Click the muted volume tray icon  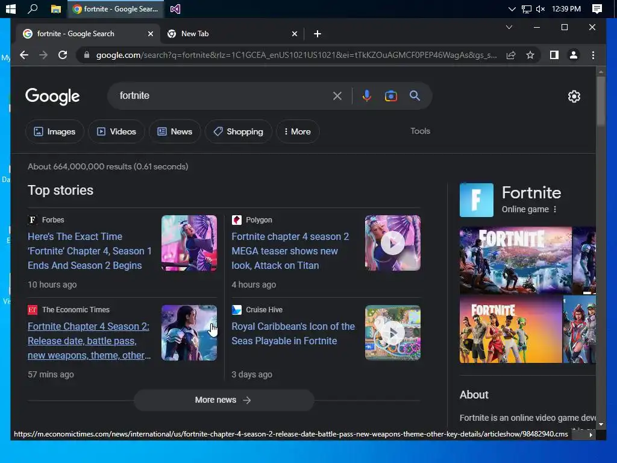(x=540, y=8)
